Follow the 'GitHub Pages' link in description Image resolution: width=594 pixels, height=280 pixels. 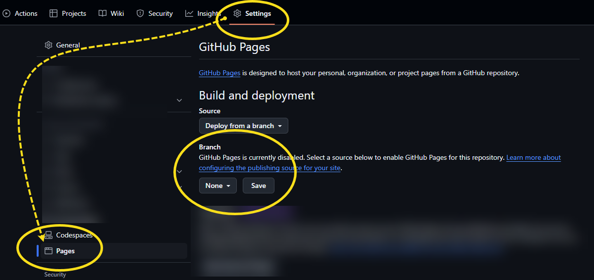(219, 73)
